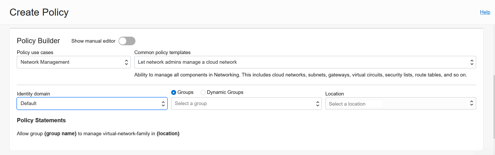Select the Dynamic Groups radio button
This screenshot has height=155, width=495.
tap(203, 93)
